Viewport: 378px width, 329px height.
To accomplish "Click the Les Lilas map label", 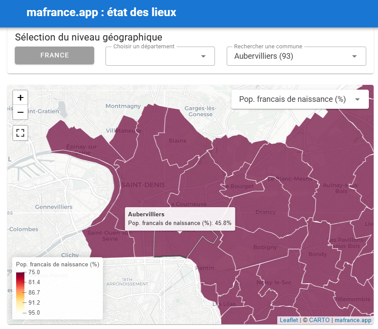I will pos(224,304).
